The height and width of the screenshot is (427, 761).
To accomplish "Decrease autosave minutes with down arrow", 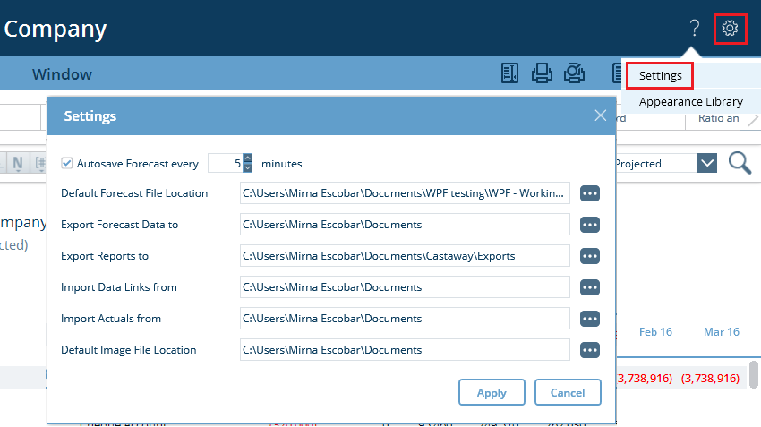I will click(x=248, y=168).
